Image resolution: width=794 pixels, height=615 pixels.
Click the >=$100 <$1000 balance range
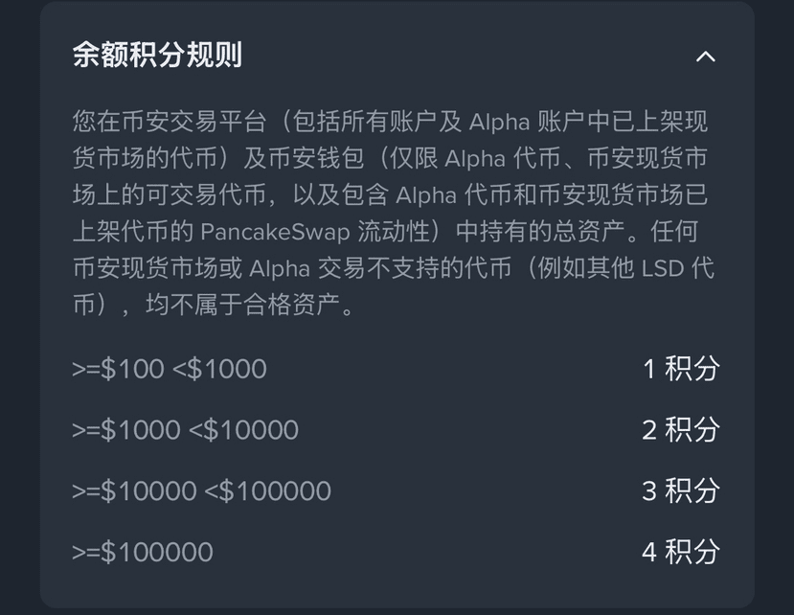click(170, 369)
